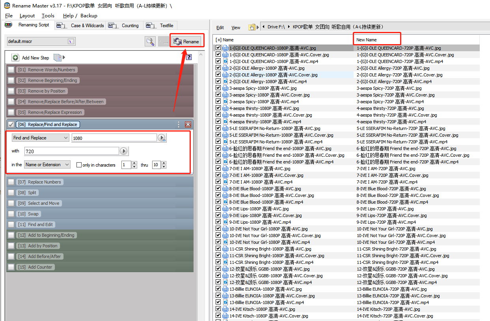Click the Renaming Script tab traffic-light icon
Image resolution: width=490 pixels, height=321 pixels.
click(8, 25)
